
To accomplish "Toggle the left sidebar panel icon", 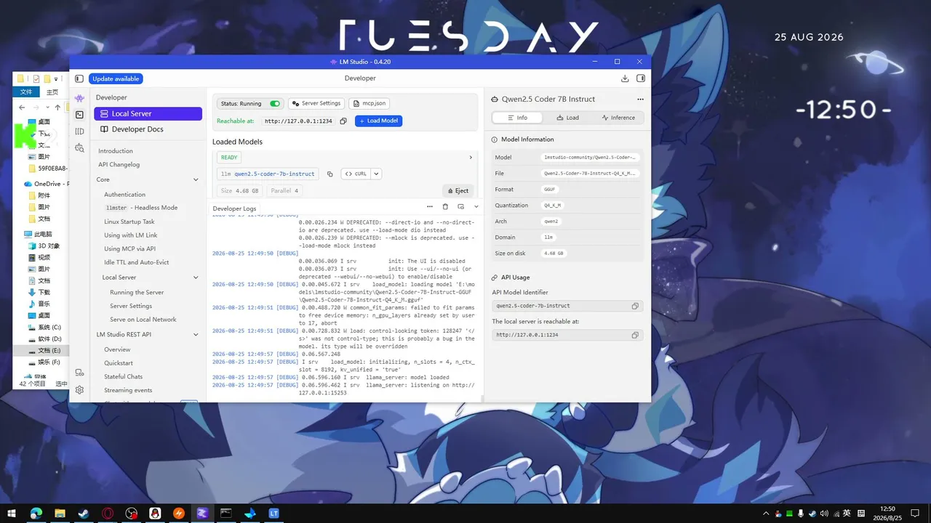I will (x=79, y=78).
